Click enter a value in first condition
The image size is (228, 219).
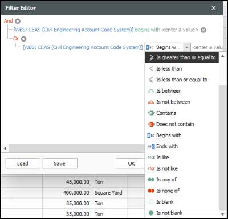180,30
